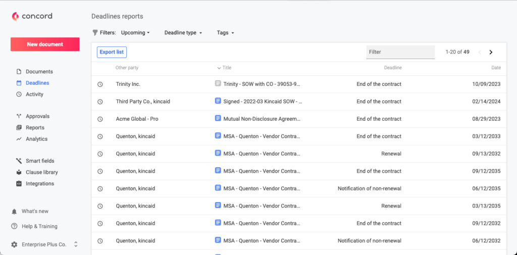Open Integrations in the sidebar
Image resolution: width=517 pixels, height=255 pixels.
39,184
